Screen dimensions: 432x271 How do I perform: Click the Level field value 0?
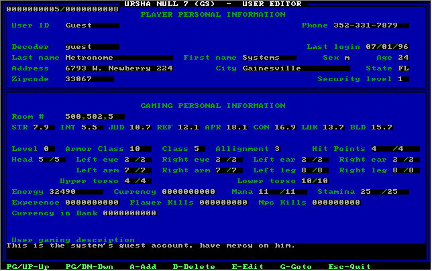pyautogui.click(x=50, y=149)
